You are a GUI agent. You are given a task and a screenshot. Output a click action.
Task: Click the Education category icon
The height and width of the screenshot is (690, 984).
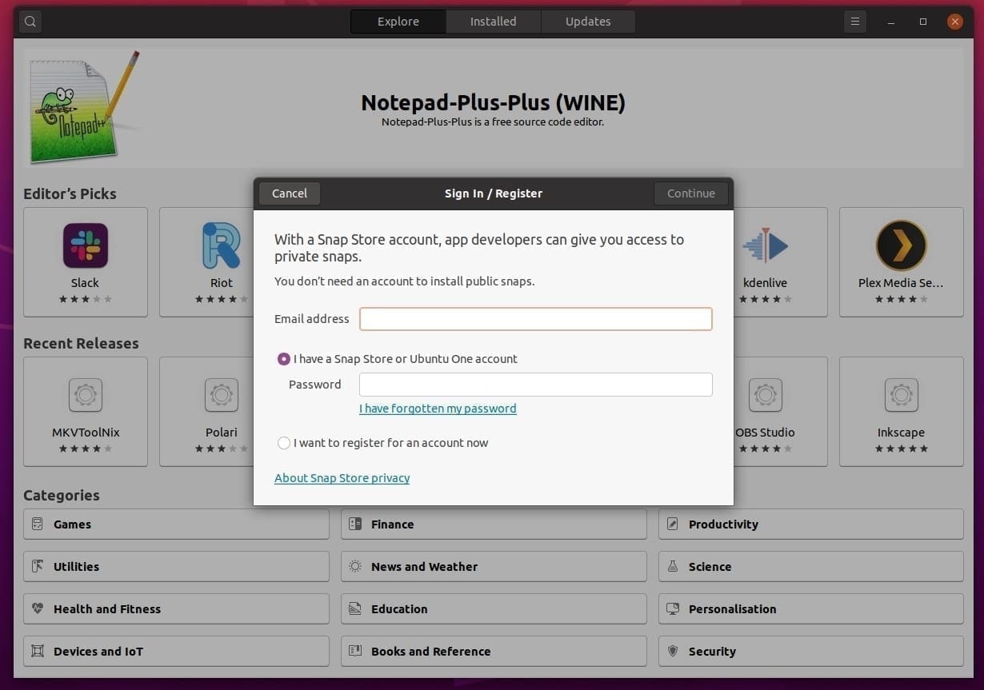[355, 609]
